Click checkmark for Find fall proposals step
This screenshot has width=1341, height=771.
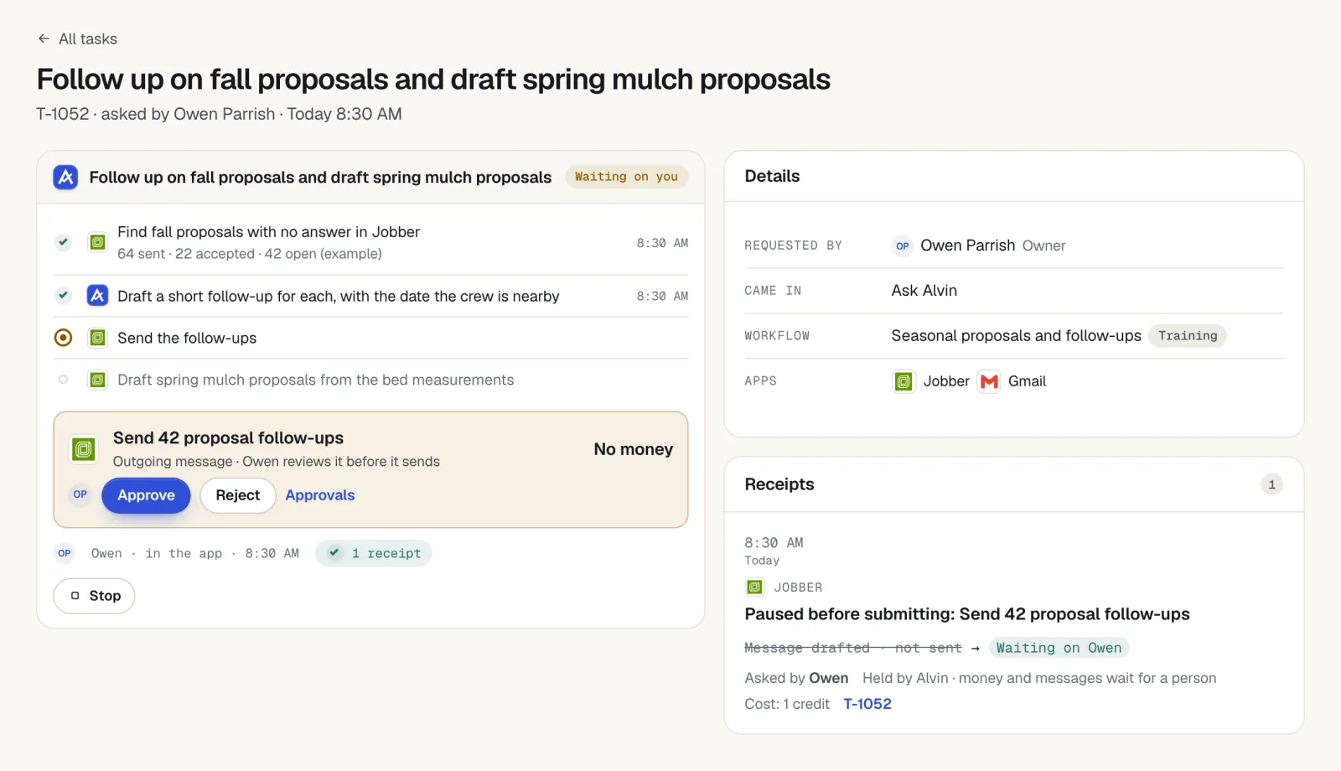tap(63, 242)
